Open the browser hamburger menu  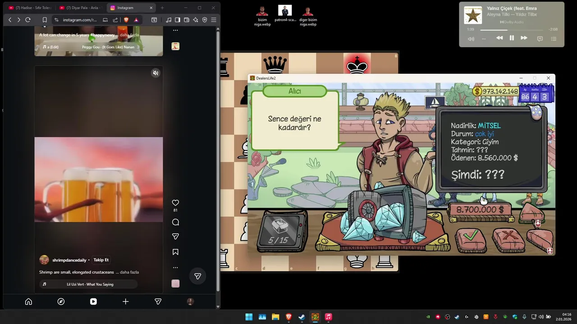(214, 20)
